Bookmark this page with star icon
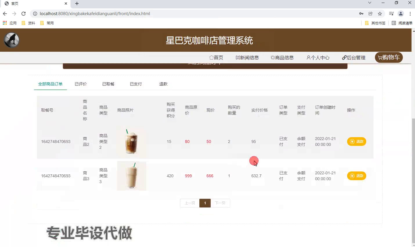Image resolution: width=415 pixels, height=247 pixels. [380, 14]
